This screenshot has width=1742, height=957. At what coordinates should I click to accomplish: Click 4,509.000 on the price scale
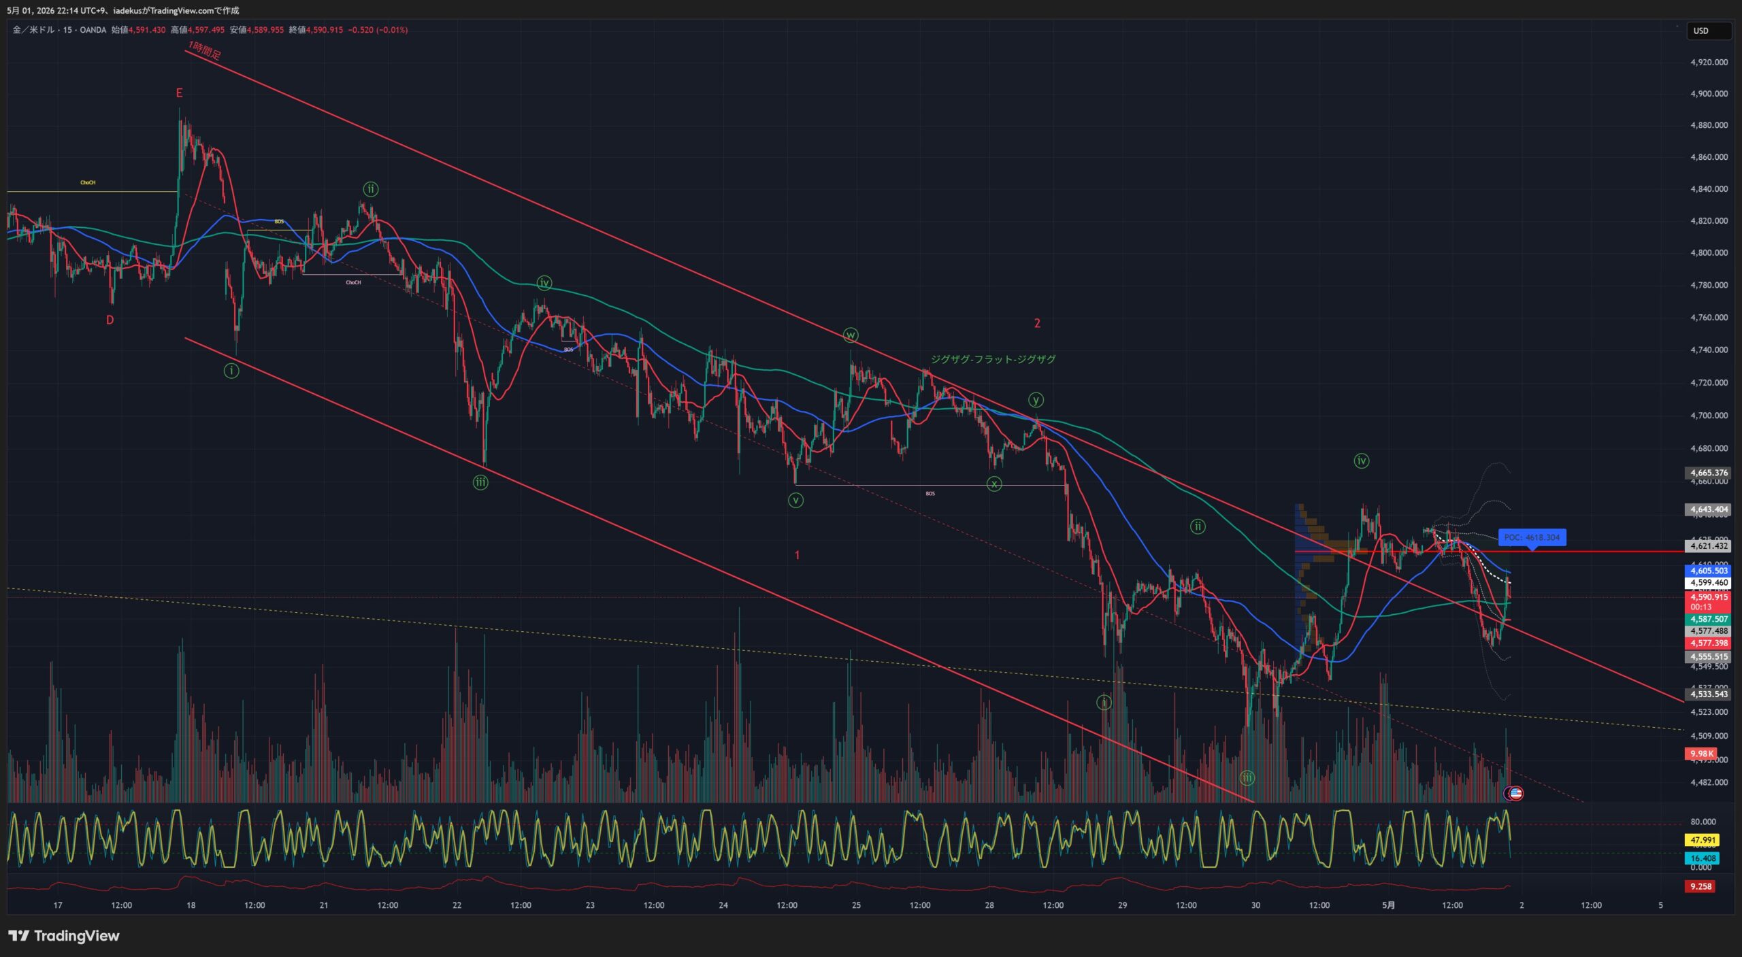pos(1709,736)
